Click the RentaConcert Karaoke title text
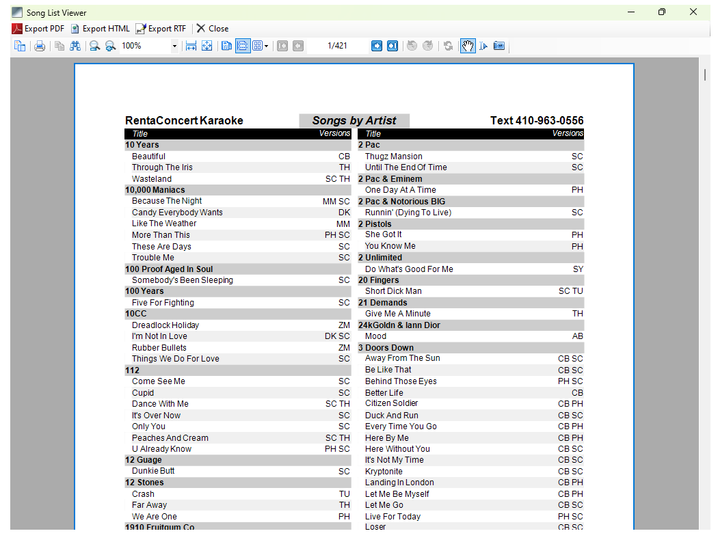This screenshot has width=718, height=542. (184, 120)
